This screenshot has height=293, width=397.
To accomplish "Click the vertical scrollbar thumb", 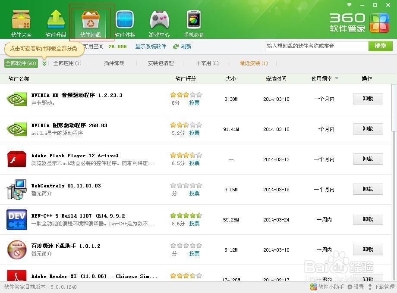I will (x=394, y=108).
